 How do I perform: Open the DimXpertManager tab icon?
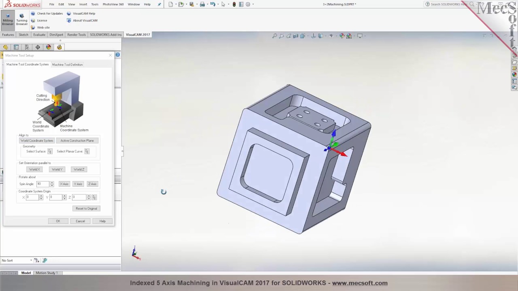tap(38, 47)
